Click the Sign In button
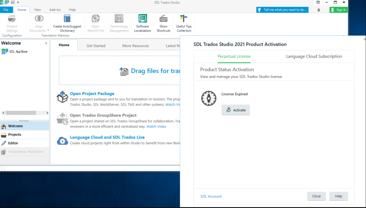The height and width of the screenshot is (208, 366). (x=338, y=9)
